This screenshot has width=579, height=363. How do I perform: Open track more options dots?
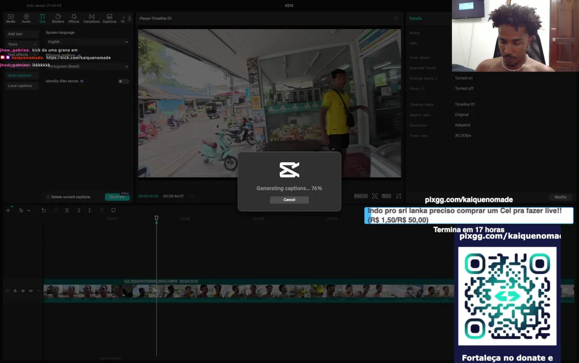pos(38,291)
